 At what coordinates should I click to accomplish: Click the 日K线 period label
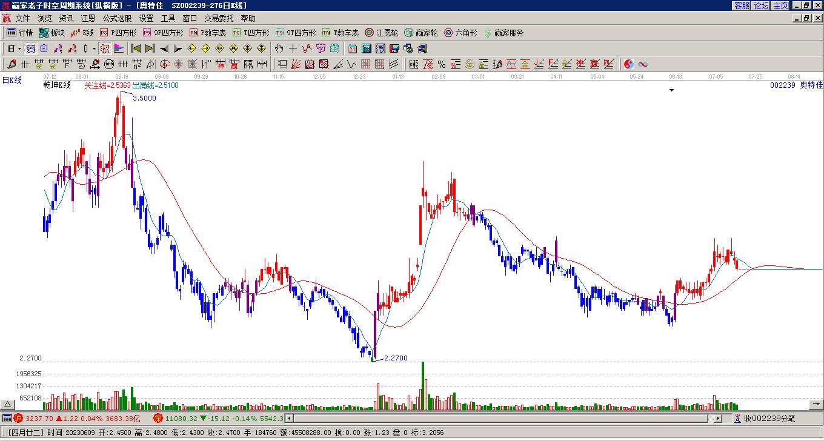click(x=12, y=80)
